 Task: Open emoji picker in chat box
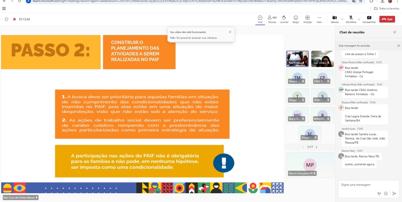[386, 193]
